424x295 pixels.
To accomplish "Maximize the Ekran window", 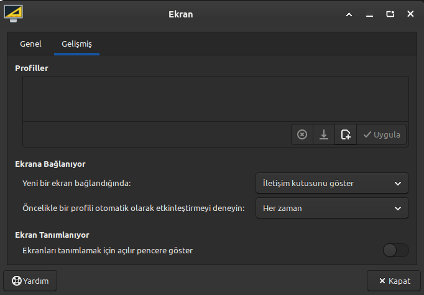I will (390, 14).
